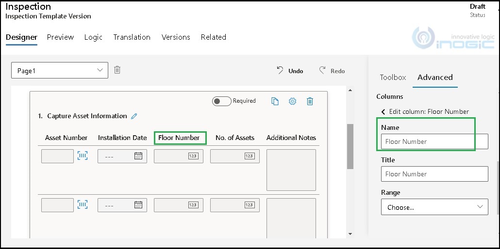Image resolution: width=500 pixels, height=249 pixels.
Task: Open calendar picker in second row date
Action: click(138, 205)
